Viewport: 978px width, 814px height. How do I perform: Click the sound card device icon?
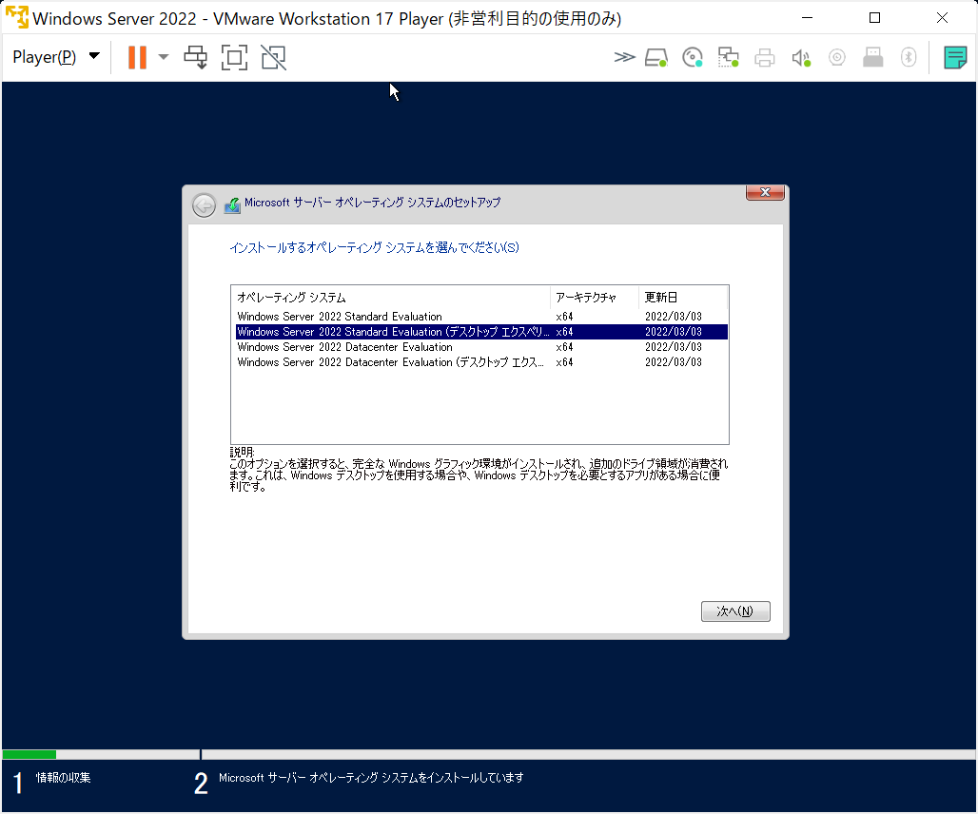[800, 57]
